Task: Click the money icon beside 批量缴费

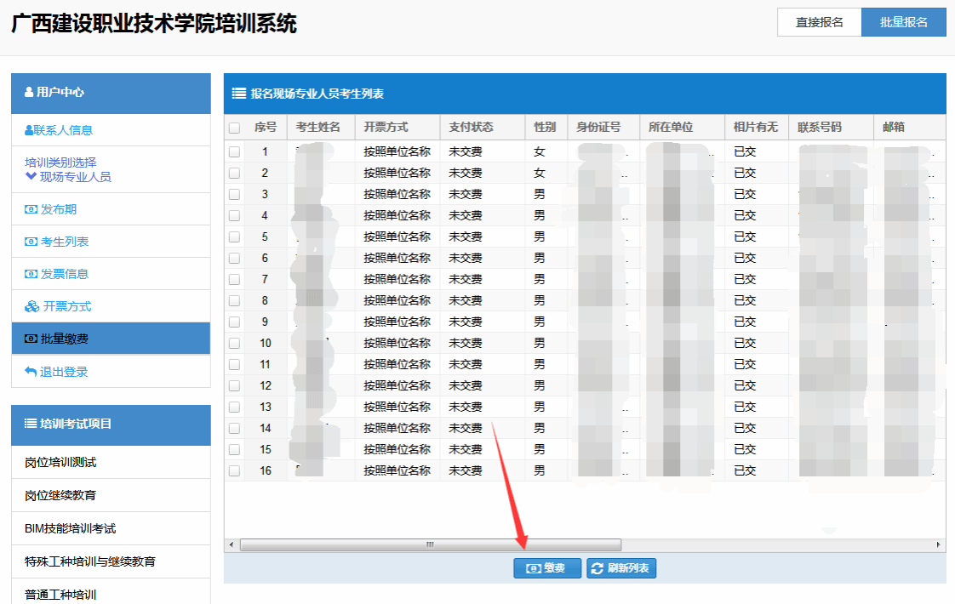Action: (x=31, y=339)
